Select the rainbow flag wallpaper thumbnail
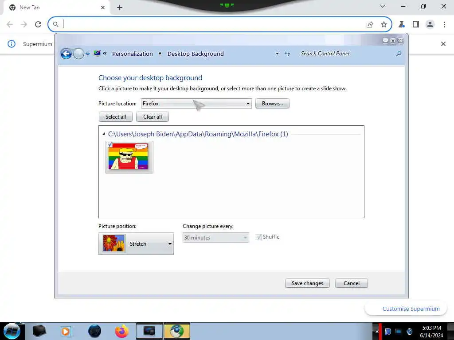 click(x=129, y=157)
